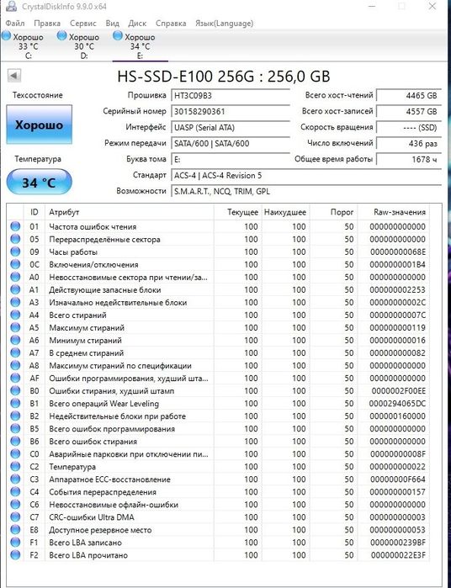Click status icon of Максимум стираний row
Viewport: 451px width, 588px height.
pos(15,327)
